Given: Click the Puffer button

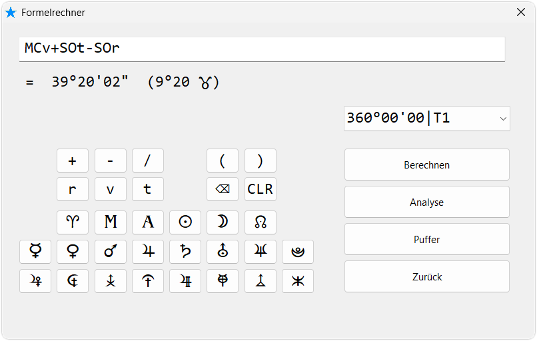Looking at the screenshot, I should [427, 239].
